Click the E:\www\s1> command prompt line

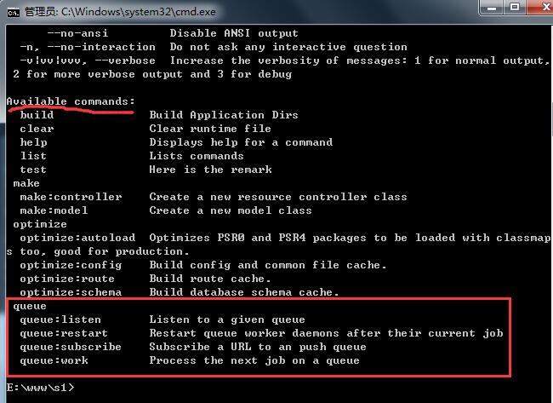(x=40, y=388)
